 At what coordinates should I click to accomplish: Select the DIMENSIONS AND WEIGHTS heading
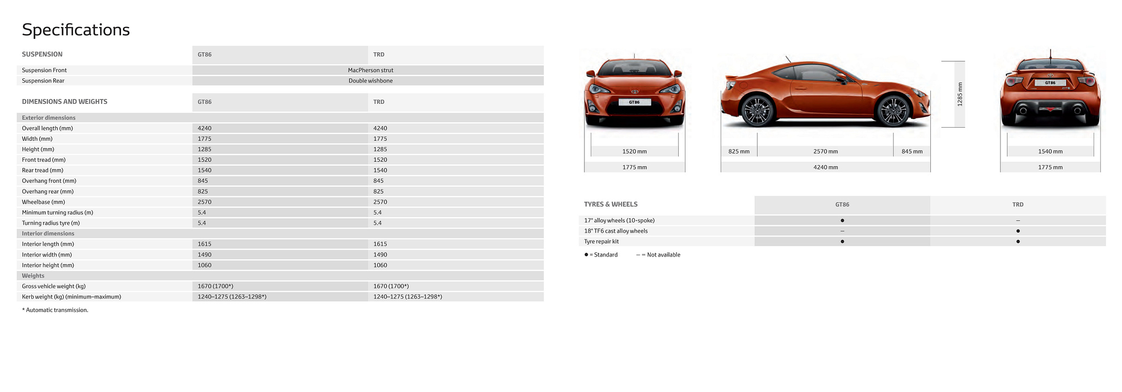click(65, 102)
